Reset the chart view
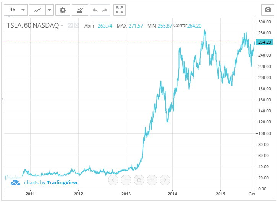The image size is (277, 203). 139,180
